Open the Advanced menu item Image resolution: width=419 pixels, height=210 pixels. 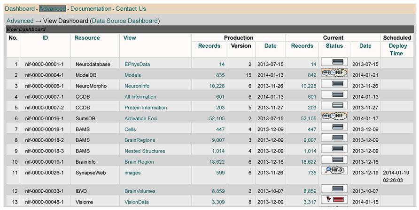[53, 9]
